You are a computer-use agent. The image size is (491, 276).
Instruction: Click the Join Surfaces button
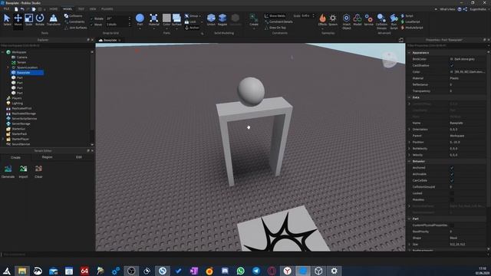click(x=76, y=28)
